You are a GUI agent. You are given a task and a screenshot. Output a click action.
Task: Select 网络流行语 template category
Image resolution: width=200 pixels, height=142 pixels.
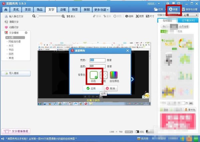pyautogui.click(x=14, y=41)
